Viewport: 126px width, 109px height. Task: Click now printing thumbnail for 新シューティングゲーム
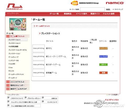(x=39, y=56)
